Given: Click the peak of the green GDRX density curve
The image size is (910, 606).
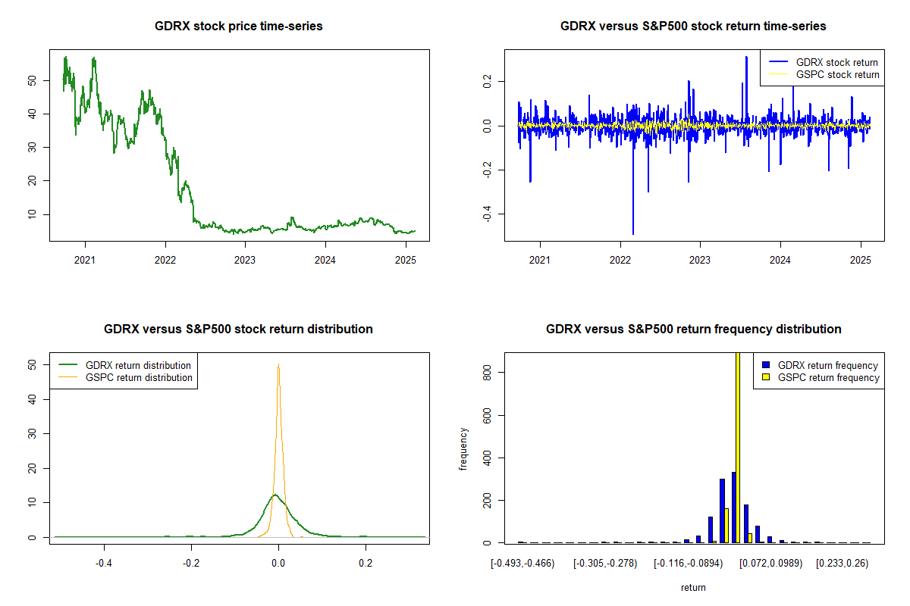Looking at the screenshot, I should [275, 496].
